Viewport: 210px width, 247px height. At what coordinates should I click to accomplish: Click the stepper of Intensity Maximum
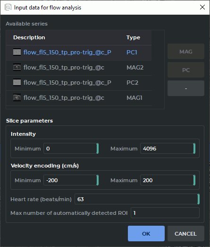[x=194, y=149]
